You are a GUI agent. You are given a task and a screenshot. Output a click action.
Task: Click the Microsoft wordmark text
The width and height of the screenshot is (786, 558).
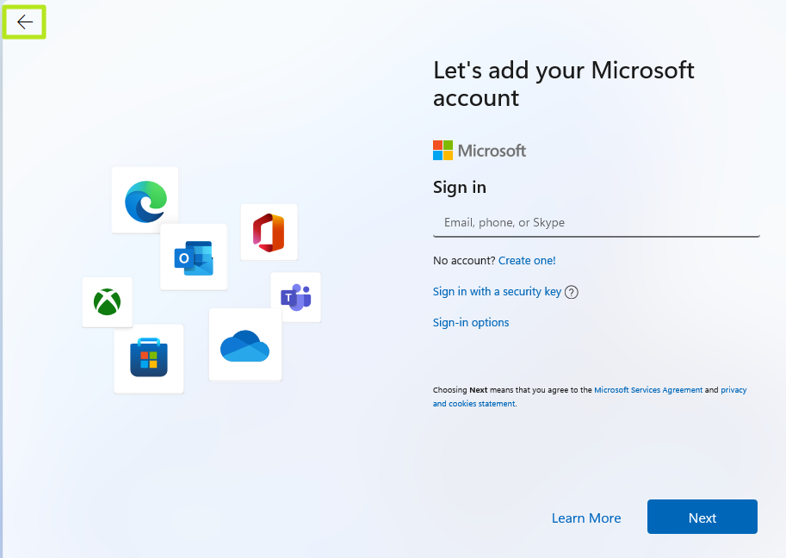point(492,150)
